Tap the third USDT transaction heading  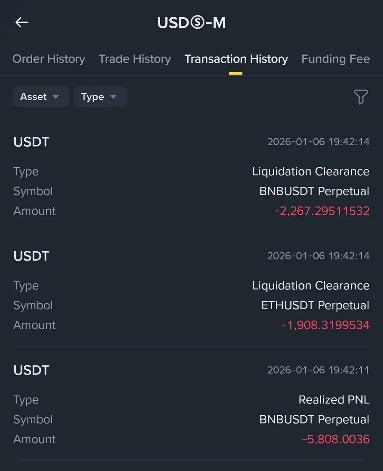click(x=31, y=370)
